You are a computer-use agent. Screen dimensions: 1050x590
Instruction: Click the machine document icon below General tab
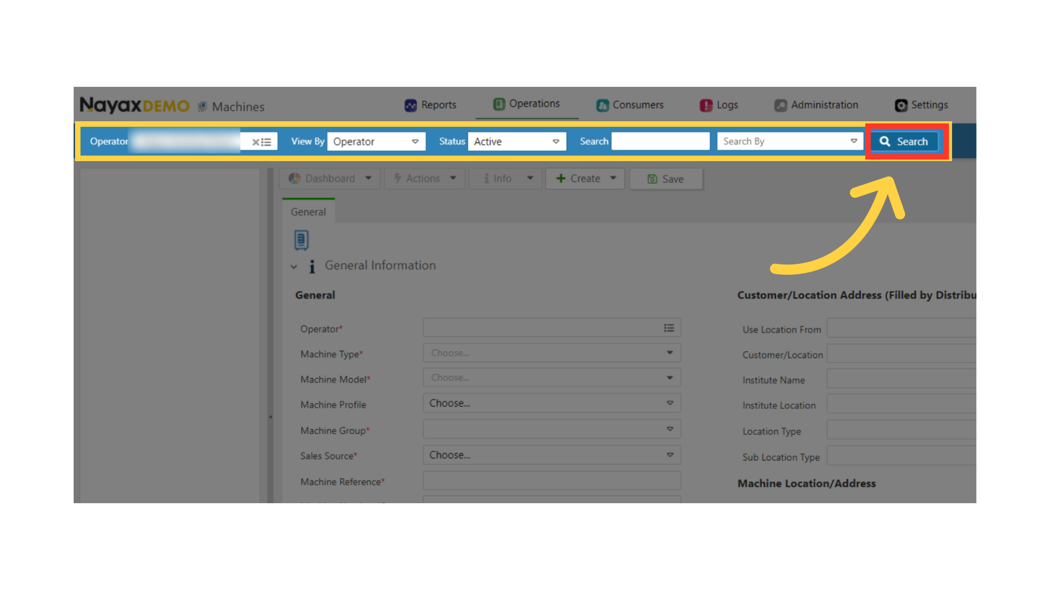(x=301, y=240)
